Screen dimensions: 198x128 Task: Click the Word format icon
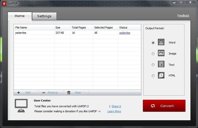(x=161, y=42)
